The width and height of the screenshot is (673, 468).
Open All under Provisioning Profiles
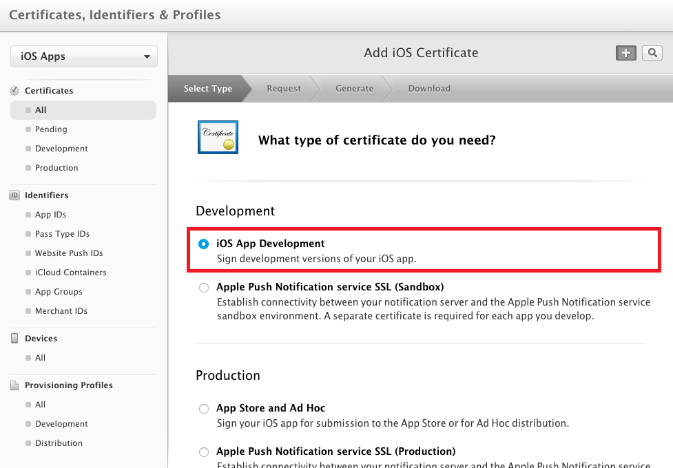pyautogui.click(x=41, y=405)
